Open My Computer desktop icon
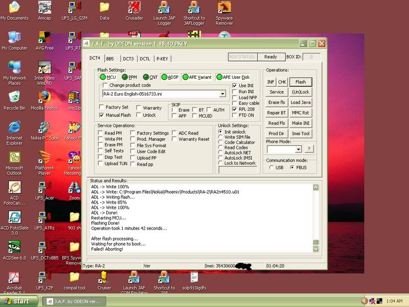The height and width of the screenshot is (307, 409). (14, 40)
